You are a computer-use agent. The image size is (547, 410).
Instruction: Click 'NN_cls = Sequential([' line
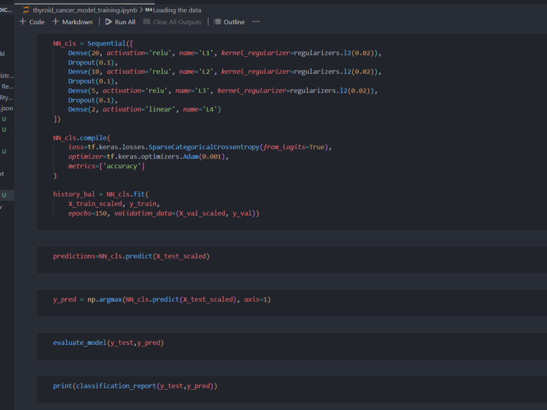(x=93, y=44)
